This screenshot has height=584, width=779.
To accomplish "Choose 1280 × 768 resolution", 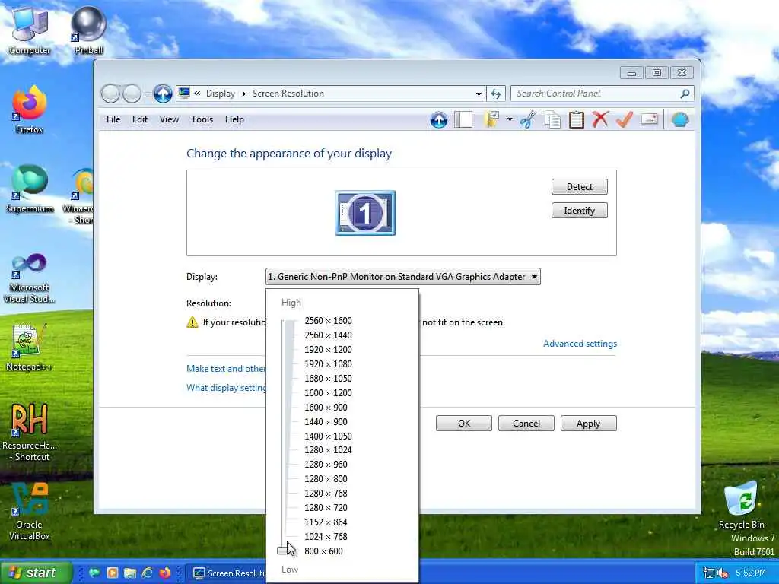I will click(x=326, y=493).
